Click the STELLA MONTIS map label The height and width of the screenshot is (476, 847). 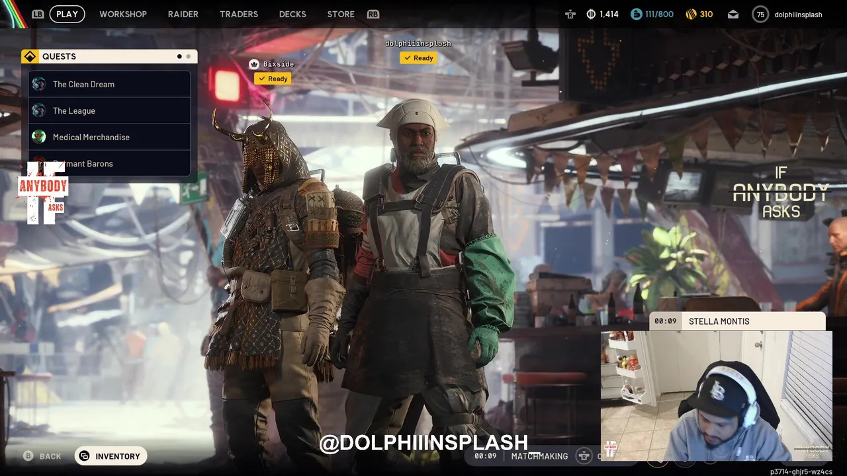(x=719, y=321)
